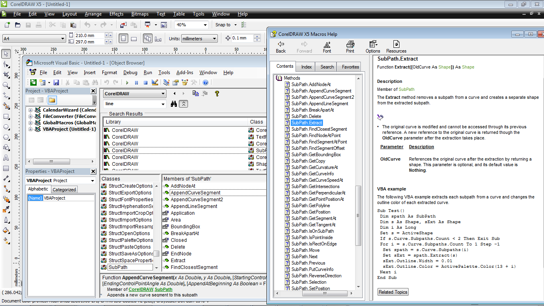The image size is (544, 306).
Task: Select the Text tool in toolbox
Action: pyautogui.click(x=6, y=158)
